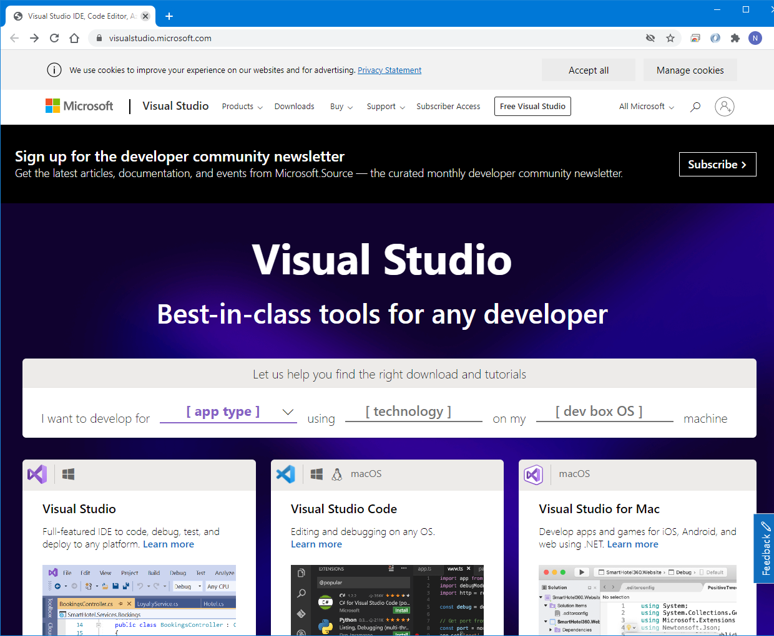This screenshot has width=774, height=636.
Task: Click the Subscribe newsletter button
Action: tap(717, 165)
